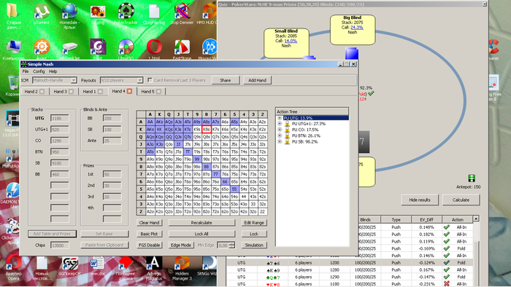Launch the Stop Denwer shortcut

(x=182, y=14)
